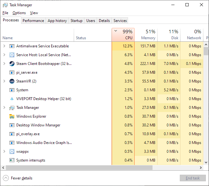The width and height of the screenshot is (209, 186).
Task: Click the Service Host Local Service gear icon
Action: tap(12, 55)
